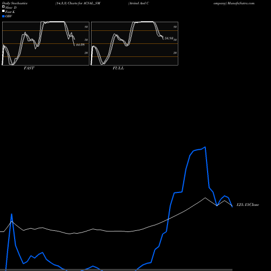Click the 80 axis label in FAST chart
Screen dimensions: 271x271
click(x=86, y=27)
